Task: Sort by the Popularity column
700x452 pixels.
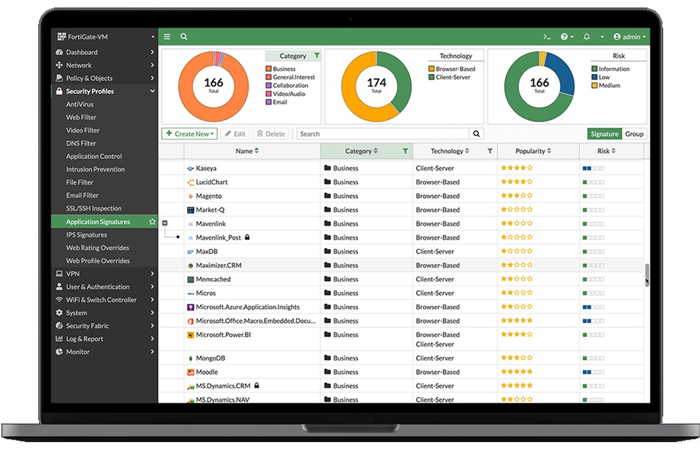Action: [533, 151]
